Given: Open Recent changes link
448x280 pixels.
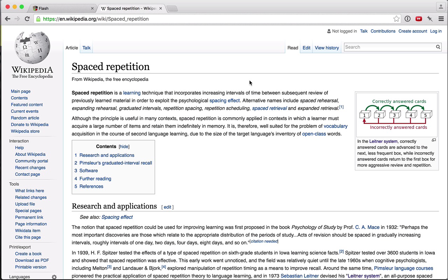Looking at the screenshot, I should [30, 168].
